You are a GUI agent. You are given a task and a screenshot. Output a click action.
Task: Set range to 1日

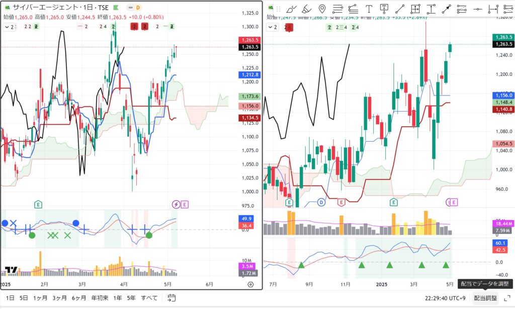(10, 298)
